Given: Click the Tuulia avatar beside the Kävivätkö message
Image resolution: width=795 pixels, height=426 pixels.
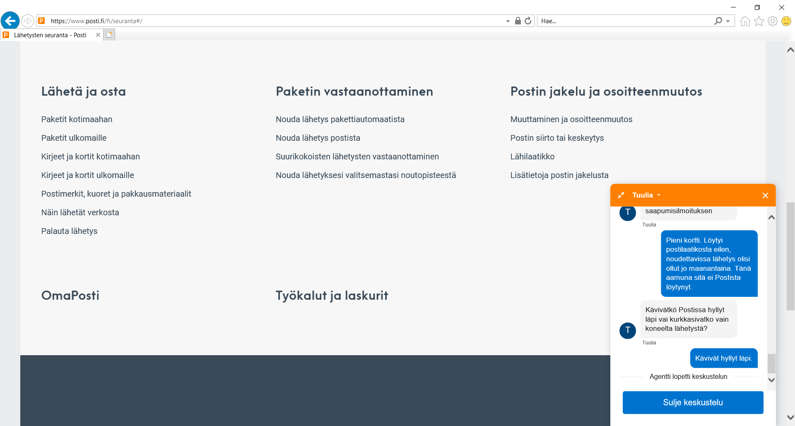Looking at the screenshot, I should 628,330.
